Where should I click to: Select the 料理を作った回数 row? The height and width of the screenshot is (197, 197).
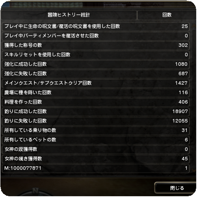coord(96,102)
